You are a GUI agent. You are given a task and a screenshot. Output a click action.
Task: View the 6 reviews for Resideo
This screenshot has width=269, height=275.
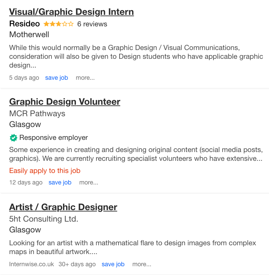pyautogui.click(x=92, y=24)
